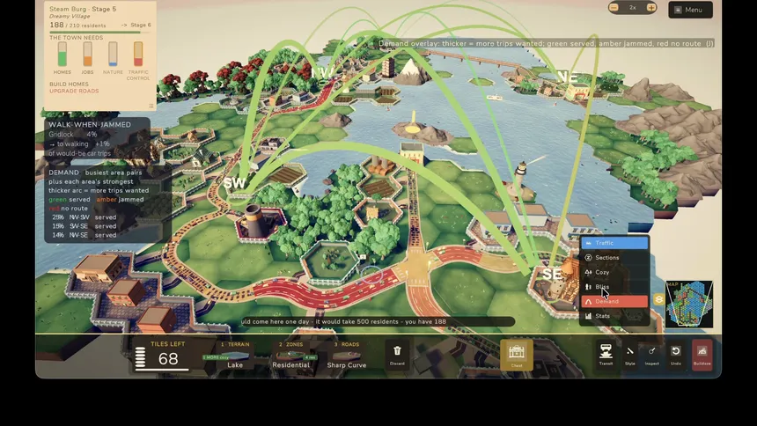757x426 pixels.
Task: Discard the current tile hand
Action: click(x=397, y=355)
